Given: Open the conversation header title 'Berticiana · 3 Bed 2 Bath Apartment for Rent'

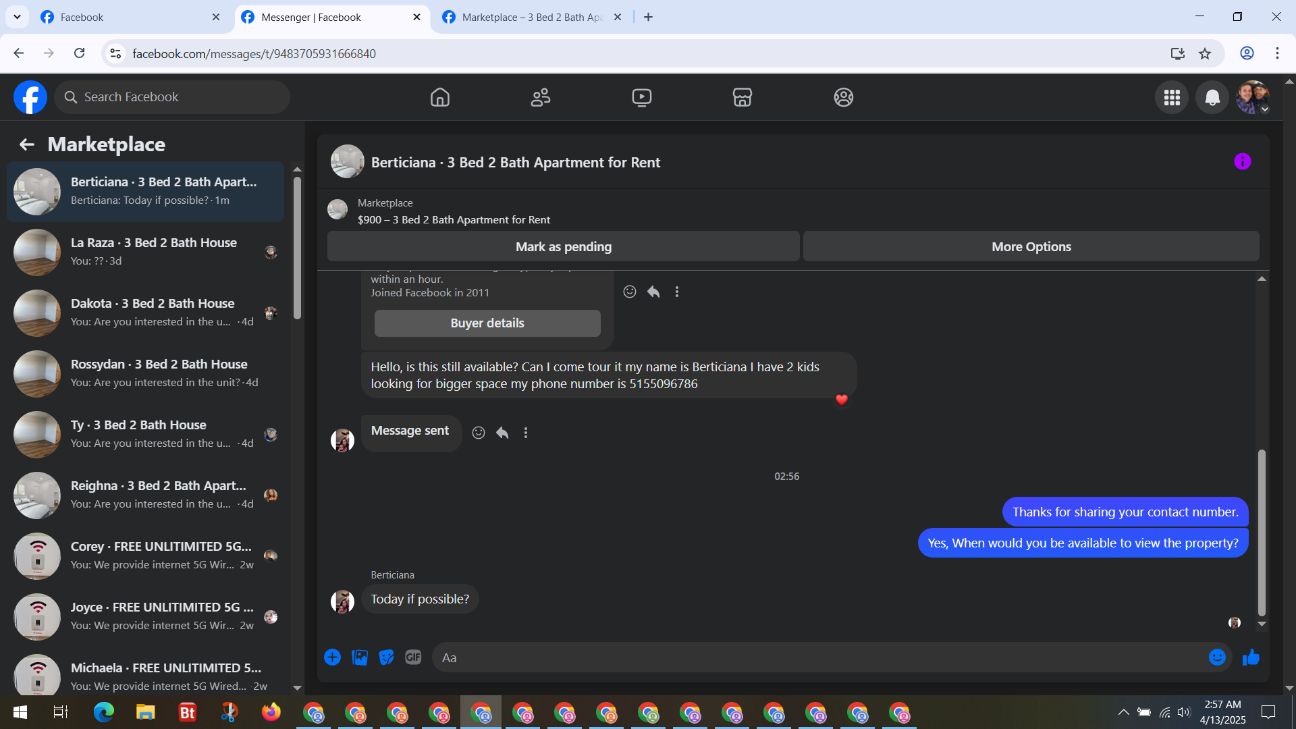Looking at the screenshot, I should [x=516, y=162].
